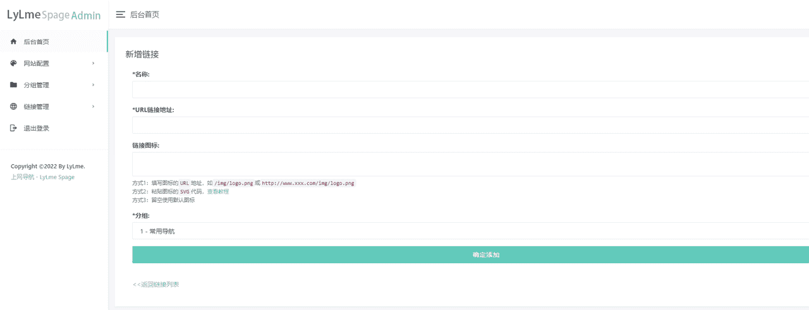
Task: Expand the 链接管理 chevron arrow
Action: pyautogui.click(x=93, y=107)
